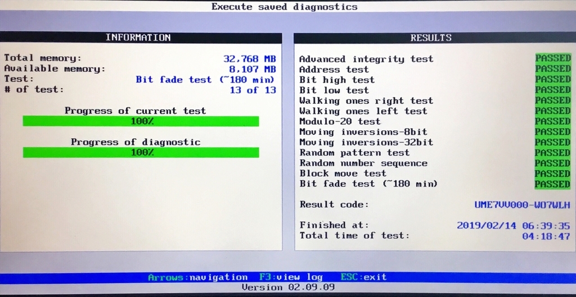Click PASSED badge for Walking ones right test
The image size is (576, 297).
(553, 100)
